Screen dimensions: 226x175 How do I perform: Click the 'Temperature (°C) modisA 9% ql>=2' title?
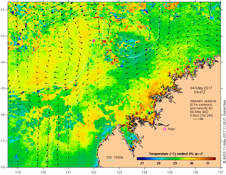[x=176, y=154]
